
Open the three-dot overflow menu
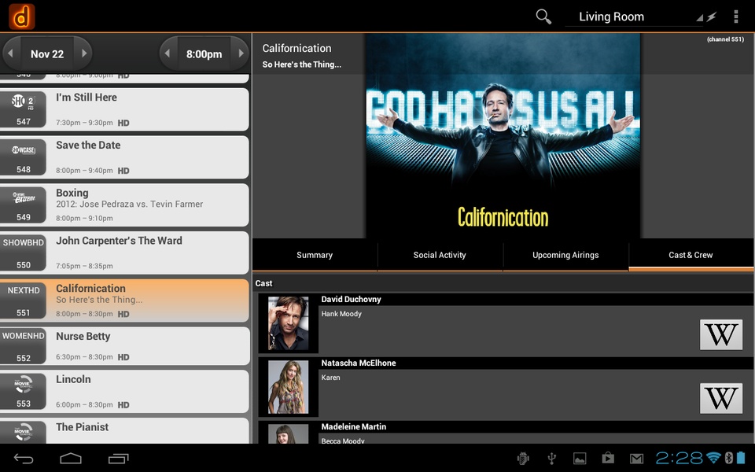[736, 17]
